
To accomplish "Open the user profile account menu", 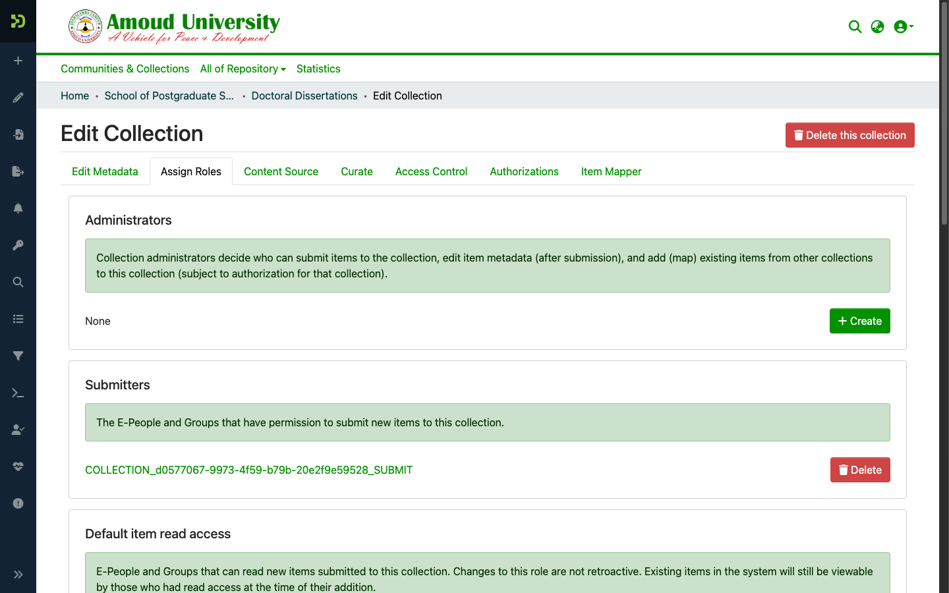I will (904, 26).
